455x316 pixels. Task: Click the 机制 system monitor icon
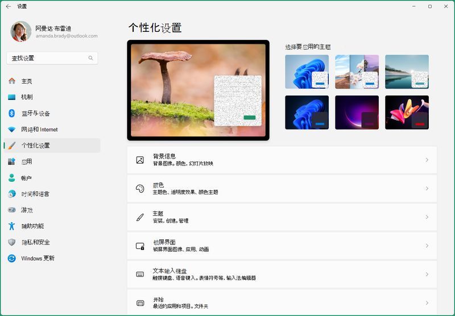pos(11,97)
